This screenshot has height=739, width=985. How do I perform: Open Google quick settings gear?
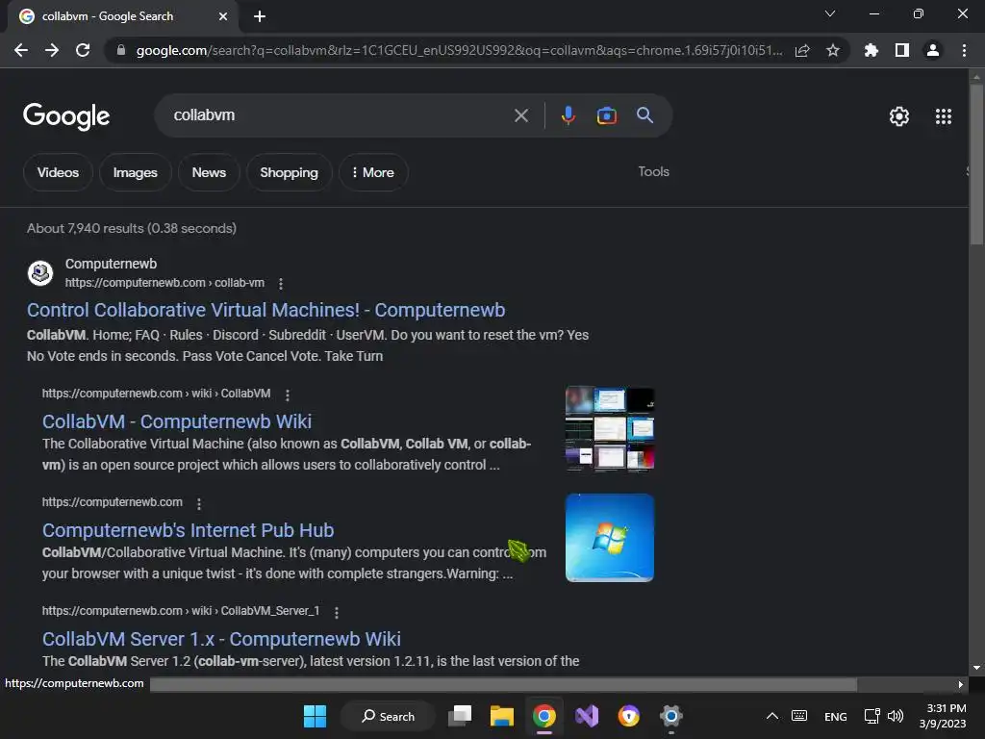[x=899, y=116]
